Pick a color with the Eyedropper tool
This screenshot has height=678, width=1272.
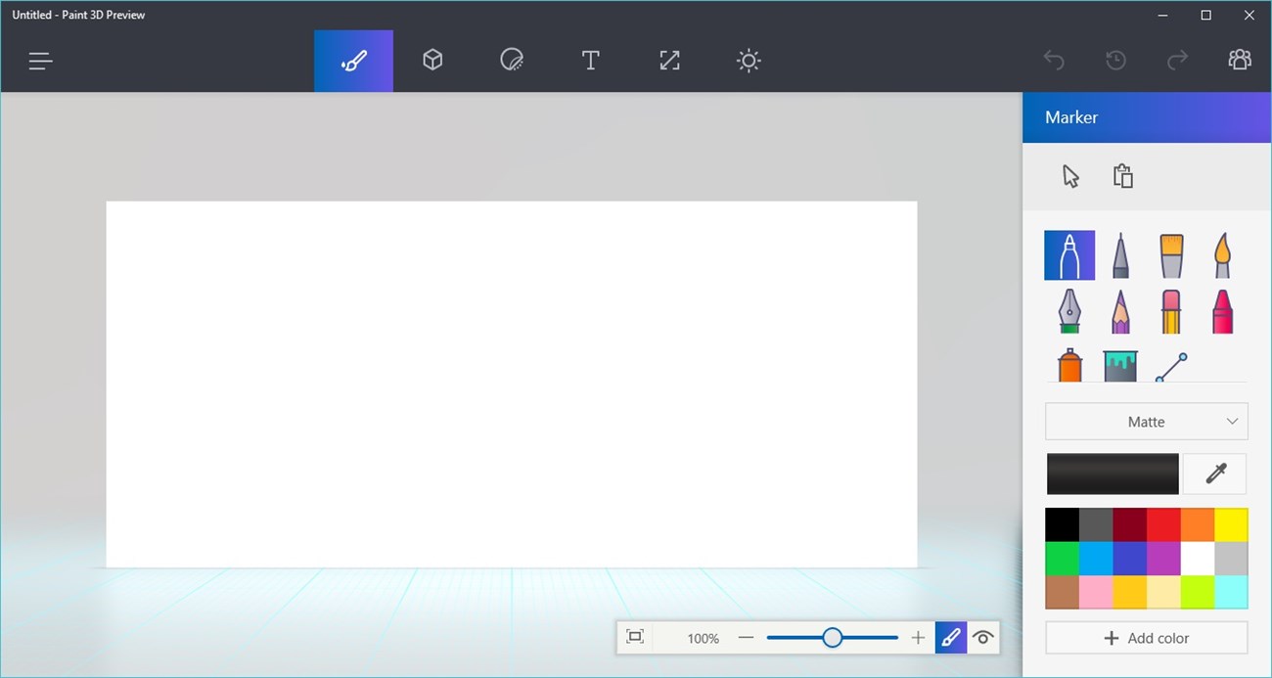[1213, 474]
